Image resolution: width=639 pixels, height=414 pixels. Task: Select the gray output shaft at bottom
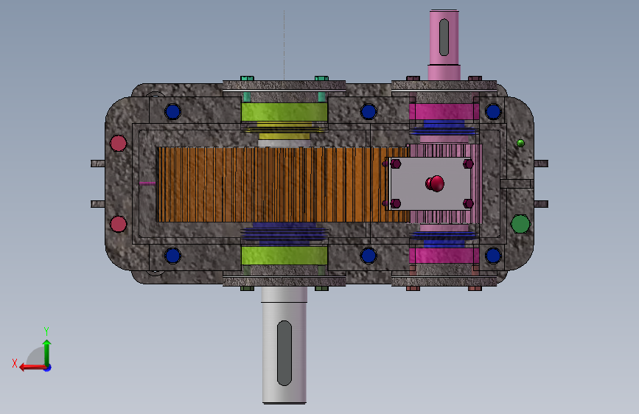tap(284, 345)
